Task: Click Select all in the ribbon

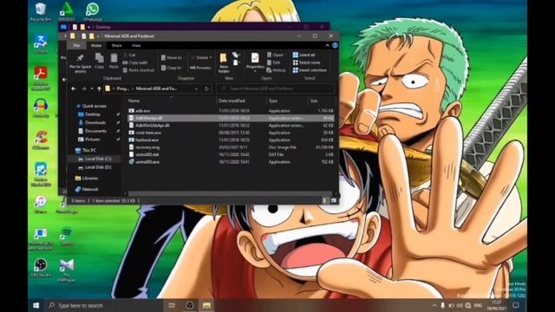Action: [x=304, y=55]
